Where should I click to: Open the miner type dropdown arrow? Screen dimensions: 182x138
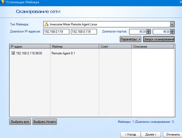click(172, 24)
